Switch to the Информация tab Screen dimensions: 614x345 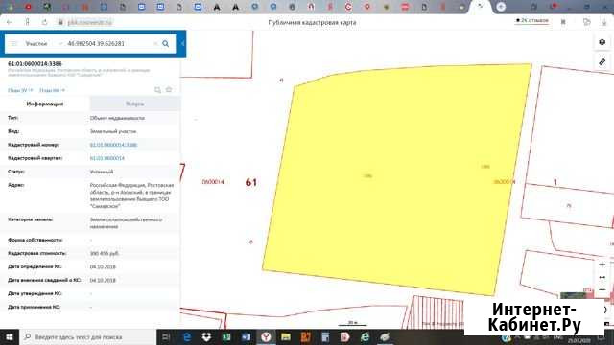45,103
